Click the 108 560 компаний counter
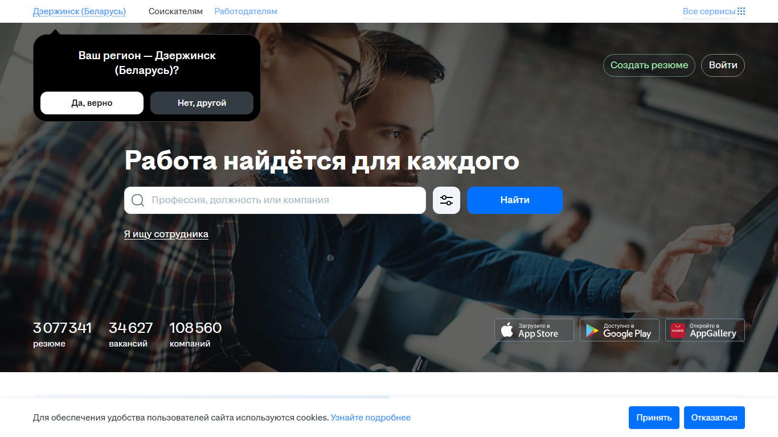Viewport: 778px width, 437px height. [195, 335]
